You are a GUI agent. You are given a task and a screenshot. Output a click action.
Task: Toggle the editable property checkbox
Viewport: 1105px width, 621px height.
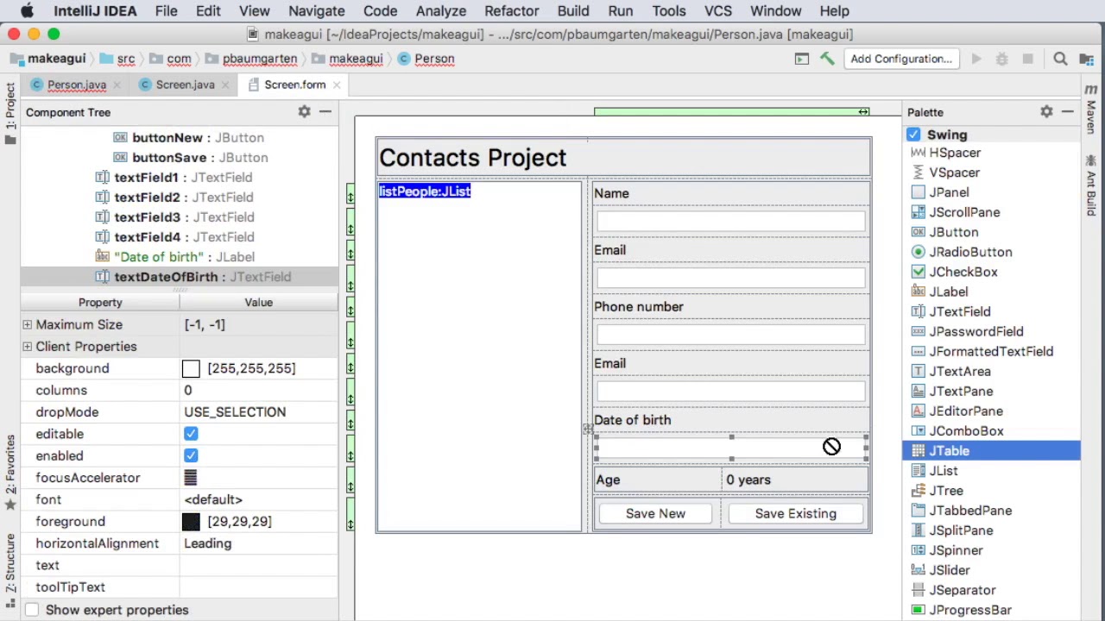191,434
